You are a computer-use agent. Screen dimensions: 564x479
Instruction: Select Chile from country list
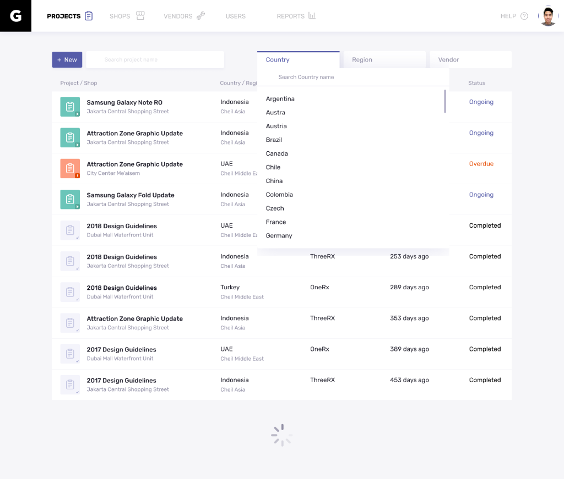(x=273, y=167)
